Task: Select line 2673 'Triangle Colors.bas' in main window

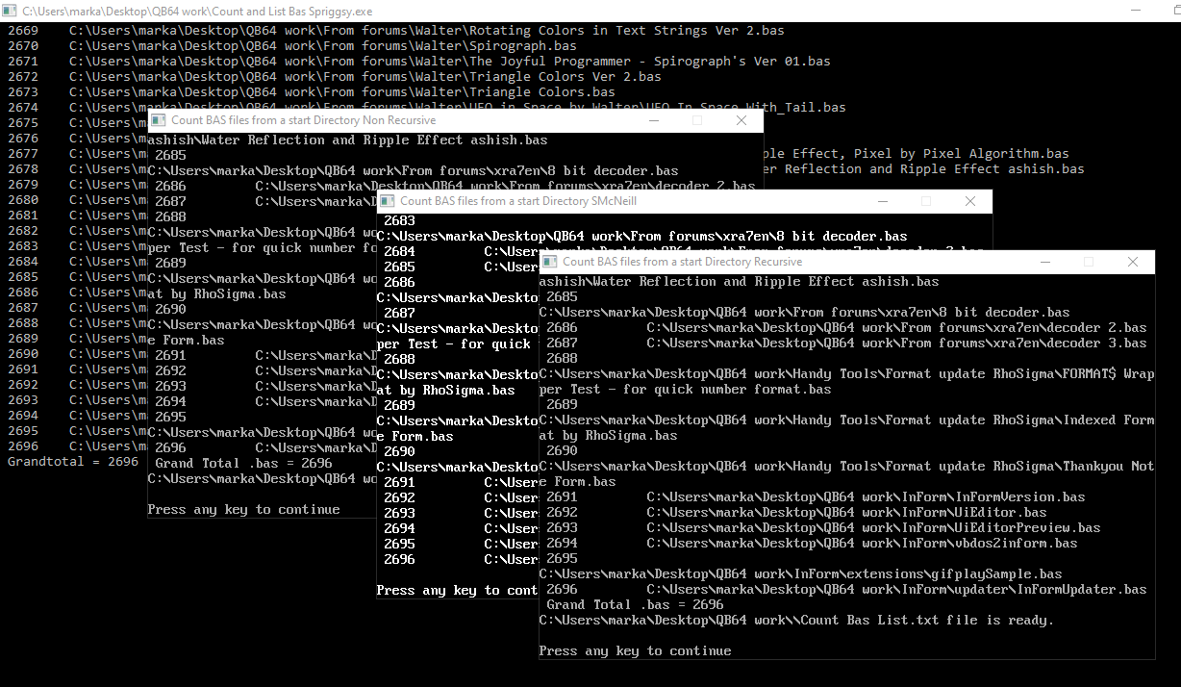Action: tap(312, 91)
